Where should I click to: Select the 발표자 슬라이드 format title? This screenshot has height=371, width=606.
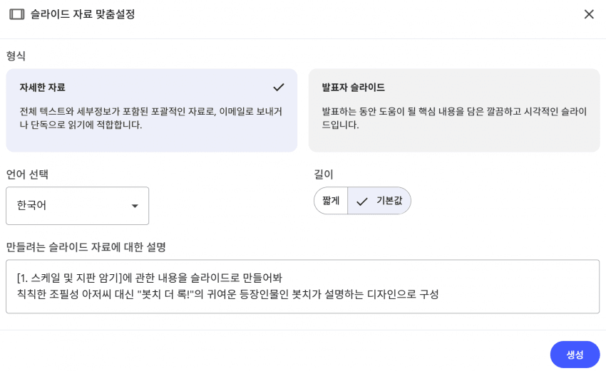tap(353, 88)
